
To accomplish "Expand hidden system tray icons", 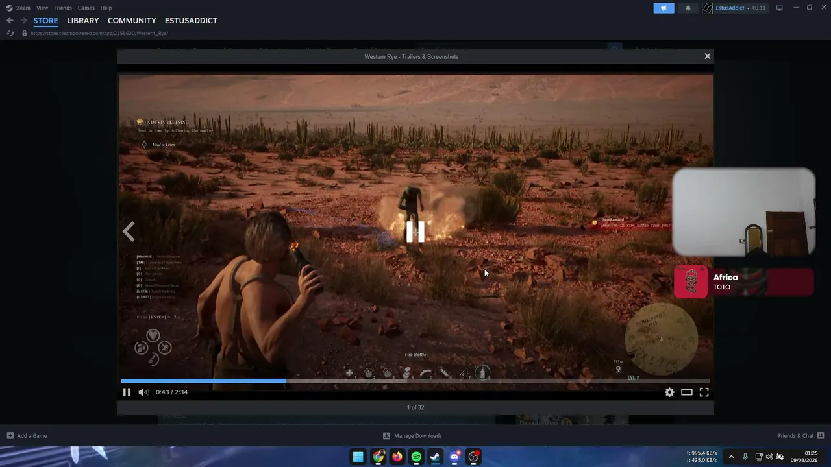I will [731, 457].
